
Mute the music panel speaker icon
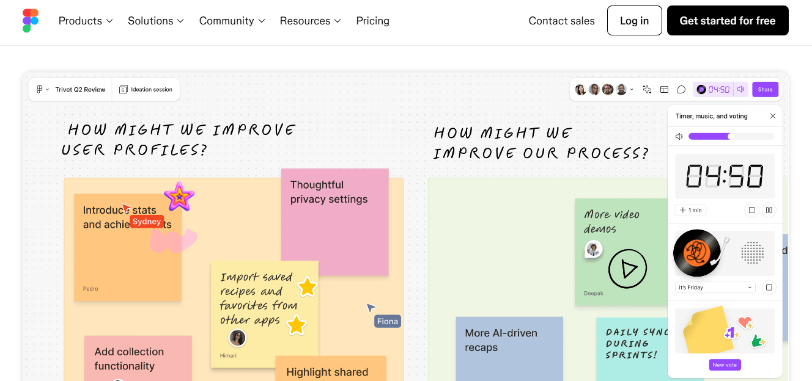point(679,136)
